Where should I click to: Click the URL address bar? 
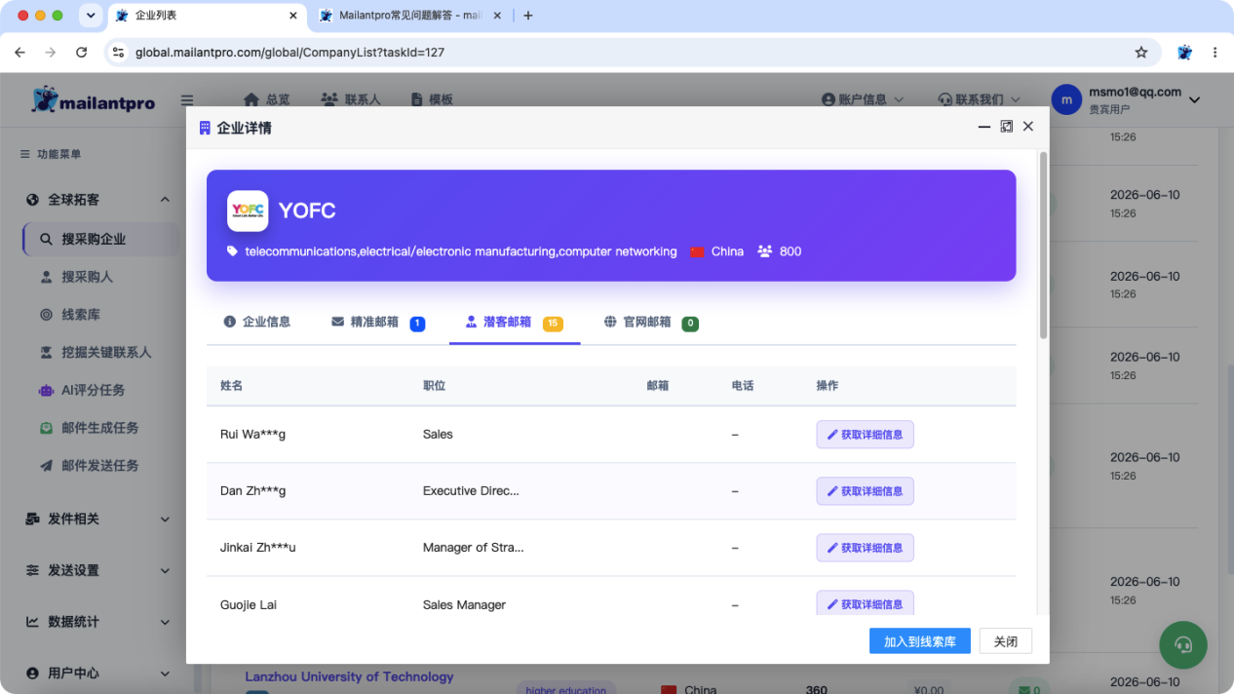point(634,52)
